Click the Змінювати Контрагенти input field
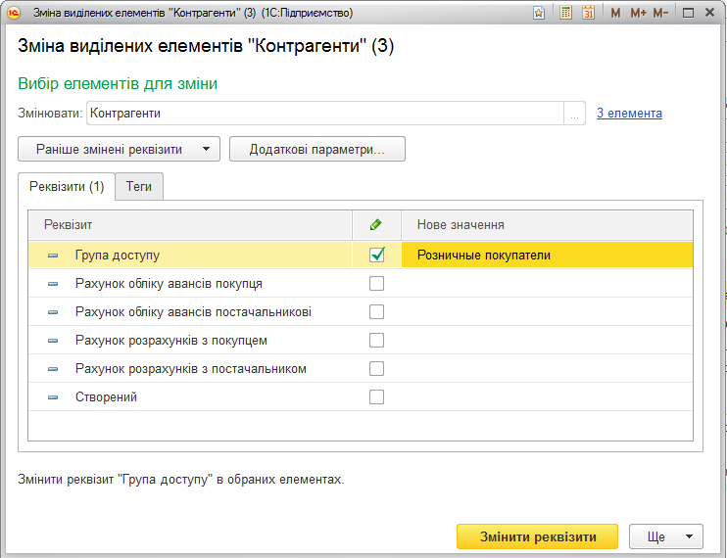This screenshot has height=558, width=727. tap(325, 114)
